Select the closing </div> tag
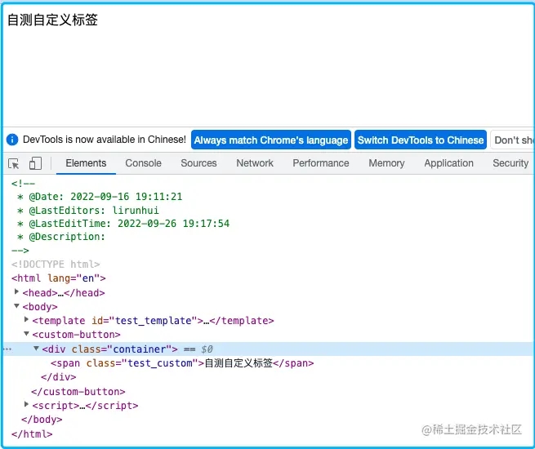 tap(58, 377)
